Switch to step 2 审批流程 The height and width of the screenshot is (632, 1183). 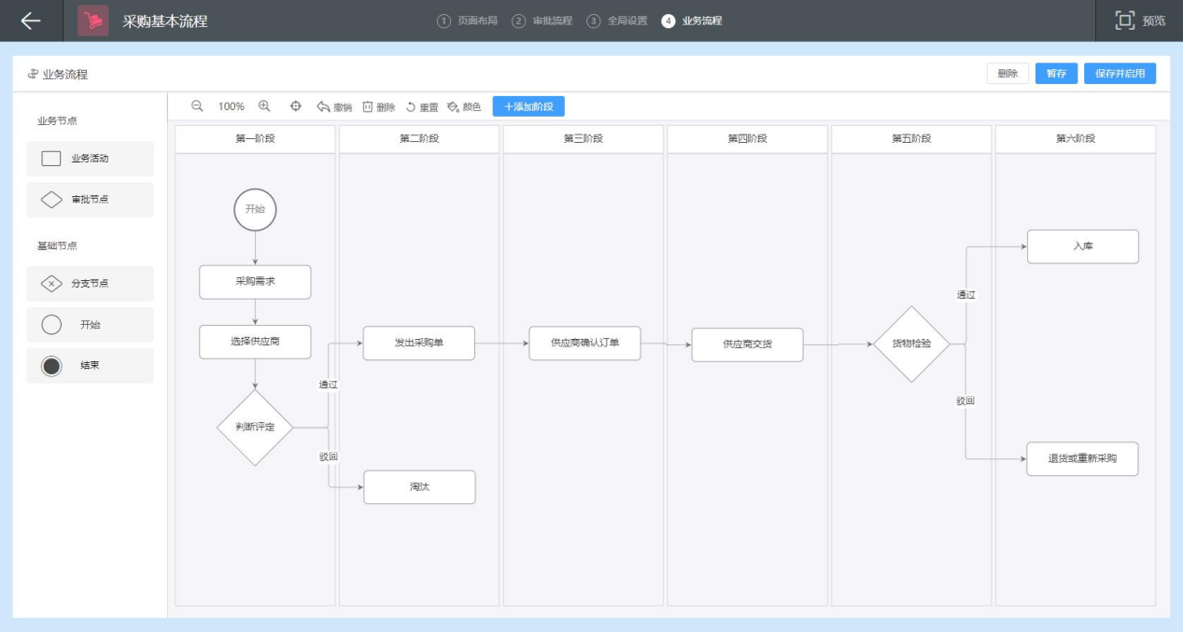click(x=542, y=21)
